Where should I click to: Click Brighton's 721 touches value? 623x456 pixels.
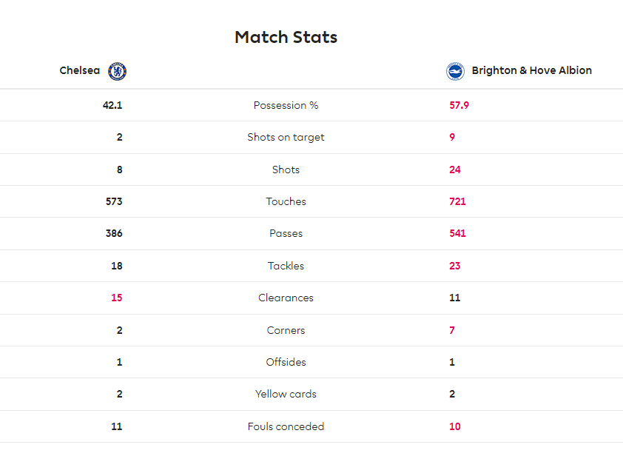coord(457,201)
